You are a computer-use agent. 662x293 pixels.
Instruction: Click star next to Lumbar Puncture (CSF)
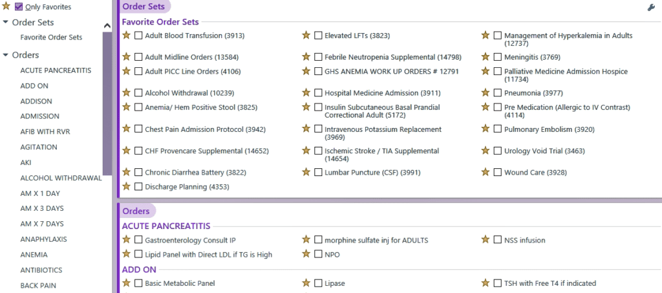click(x=306, y=172)
